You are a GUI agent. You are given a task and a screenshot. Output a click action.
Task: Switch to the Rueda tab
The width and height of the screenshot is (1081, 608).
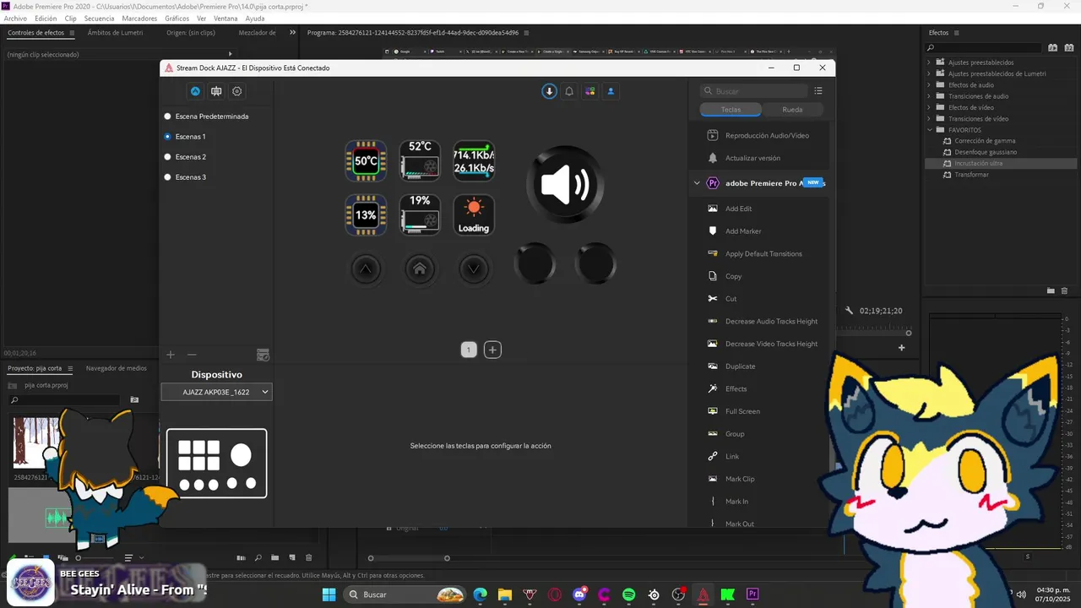coord(792,110)
